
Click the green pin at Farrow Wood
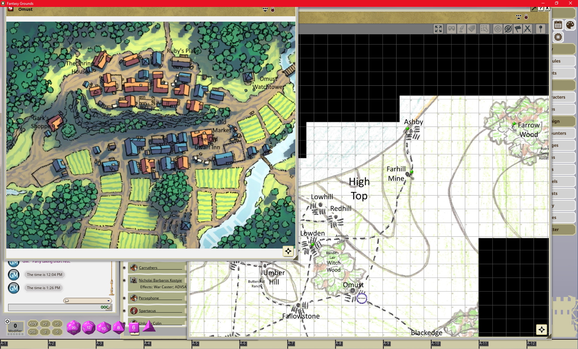coord(514,124)
